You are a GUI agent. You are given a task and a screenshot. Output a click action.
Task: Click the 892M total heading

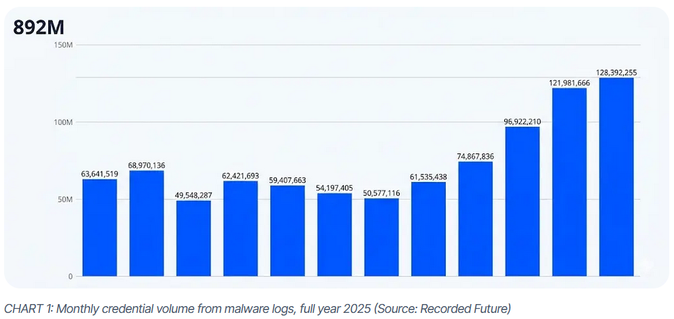pos(38,27)
